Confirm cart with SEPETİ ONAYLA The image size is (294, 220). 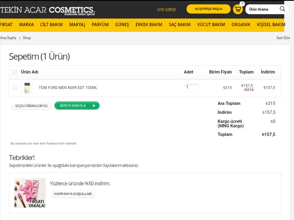coord(77,105)
